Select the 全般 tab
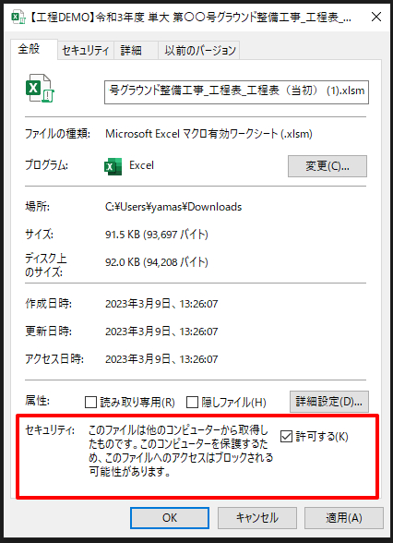The image size is (393, 543). click(30, 49)
